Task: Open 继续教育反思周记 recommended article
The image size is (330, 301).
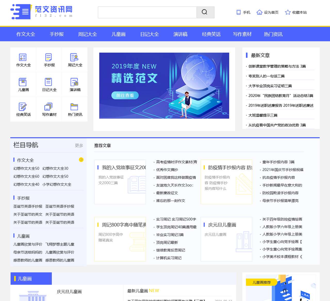Action: coord(171,250)
